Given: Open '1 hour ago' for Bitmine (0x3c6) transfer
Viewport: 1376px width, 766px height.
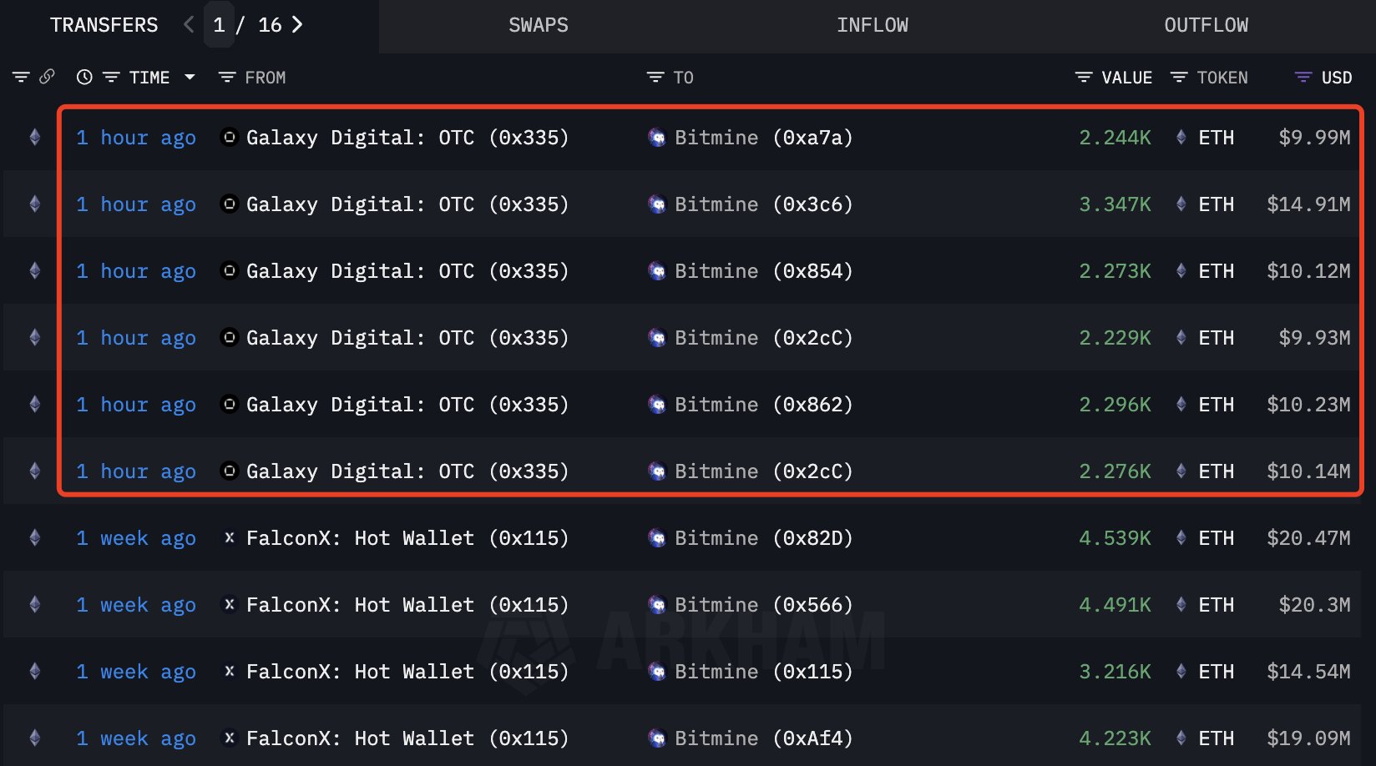Looking at the screenshot, I should pyautogui.click(x=136, y=204).
